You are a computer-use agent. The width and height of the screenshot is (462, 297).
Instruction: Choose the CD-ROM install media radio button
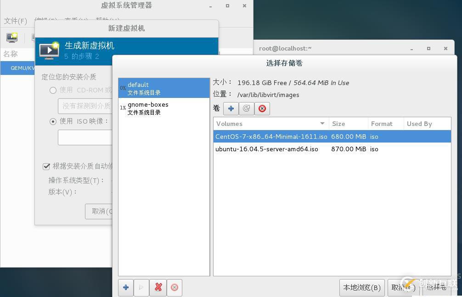53,90
